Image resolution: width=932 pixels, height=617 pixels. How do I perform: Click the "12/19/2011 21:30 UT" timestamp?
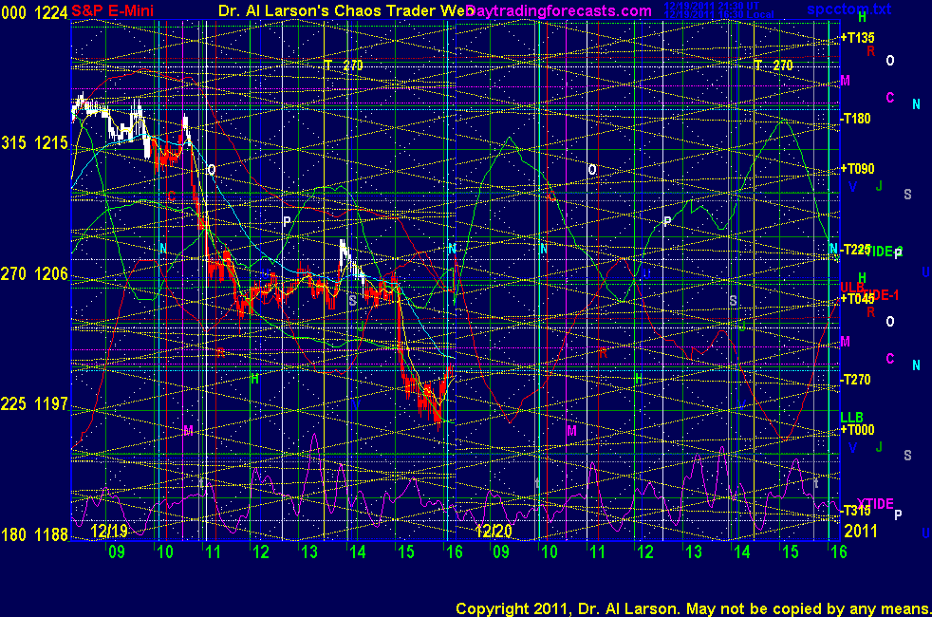[x=712, y=6]
